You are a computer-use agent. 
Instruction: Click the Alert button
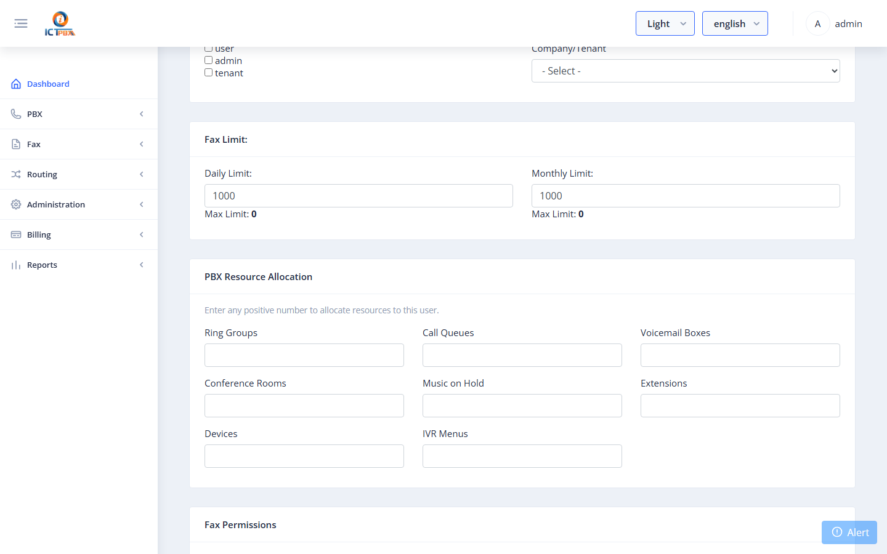coord(849,532)
